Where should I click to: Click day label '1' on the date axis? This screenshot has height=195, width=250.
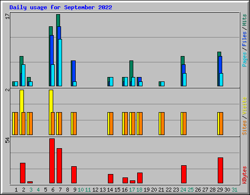[16, 190]
